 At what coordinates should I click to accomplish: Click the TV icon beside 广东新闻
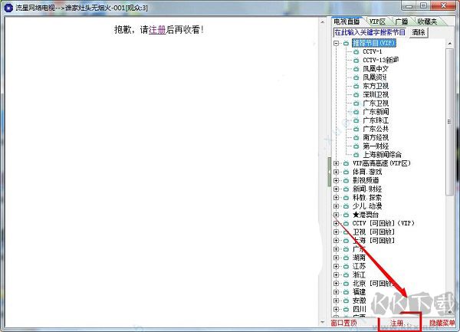[x=356, y=111]
